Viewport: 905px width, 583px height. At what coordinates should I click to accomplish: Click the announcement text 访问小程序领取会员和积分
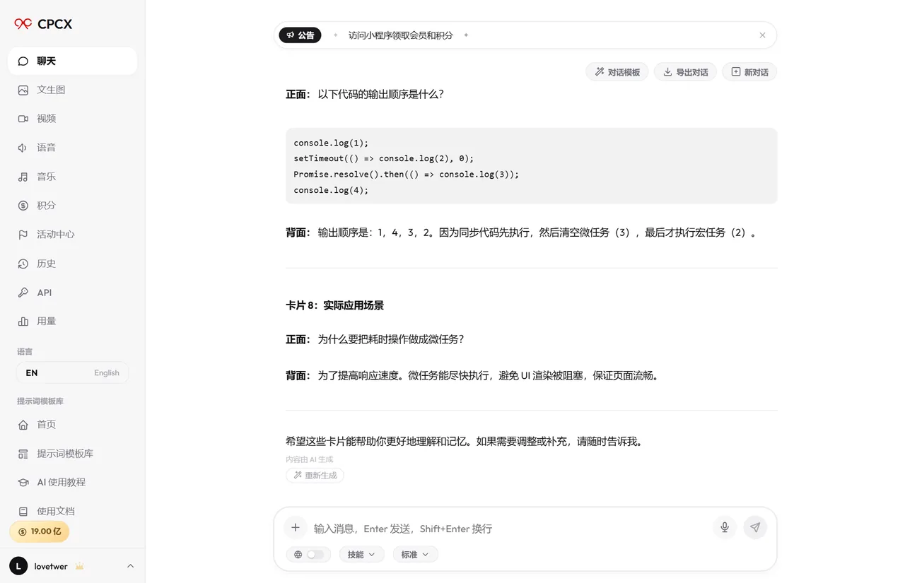click(x=401, y=35)
